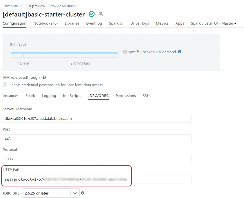This screenshot has height=198, width=244.
Task: Open the Notebooks (0) tab
Action: pyautogui.click(x=45, y=23)
